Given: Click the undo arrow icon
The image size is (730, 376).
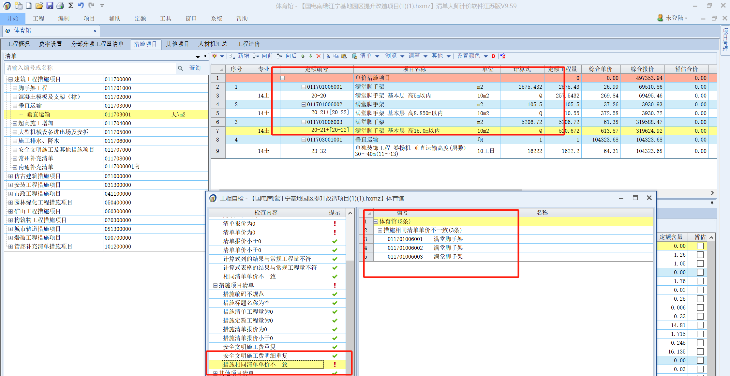Looking at the screenshot, I should pos(81,5).
